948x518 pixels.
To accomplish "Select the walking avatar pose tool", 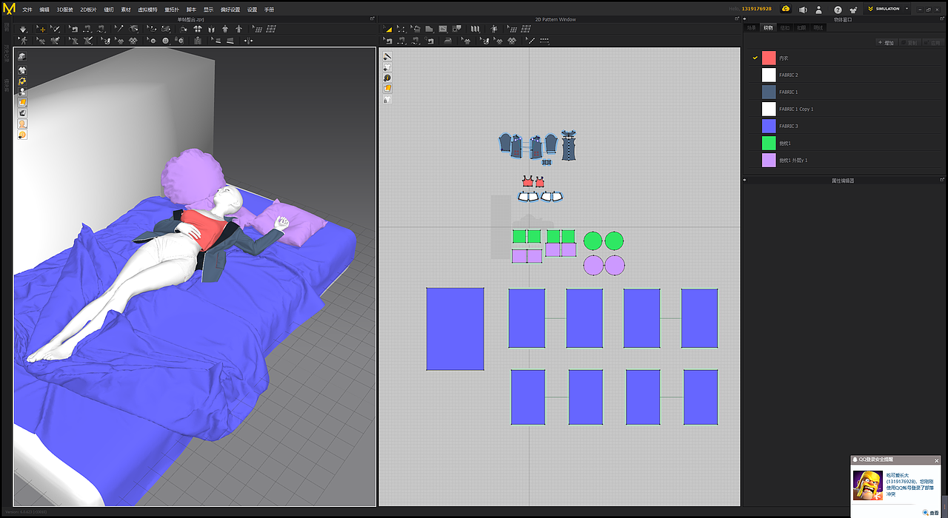I will (23, 41).
